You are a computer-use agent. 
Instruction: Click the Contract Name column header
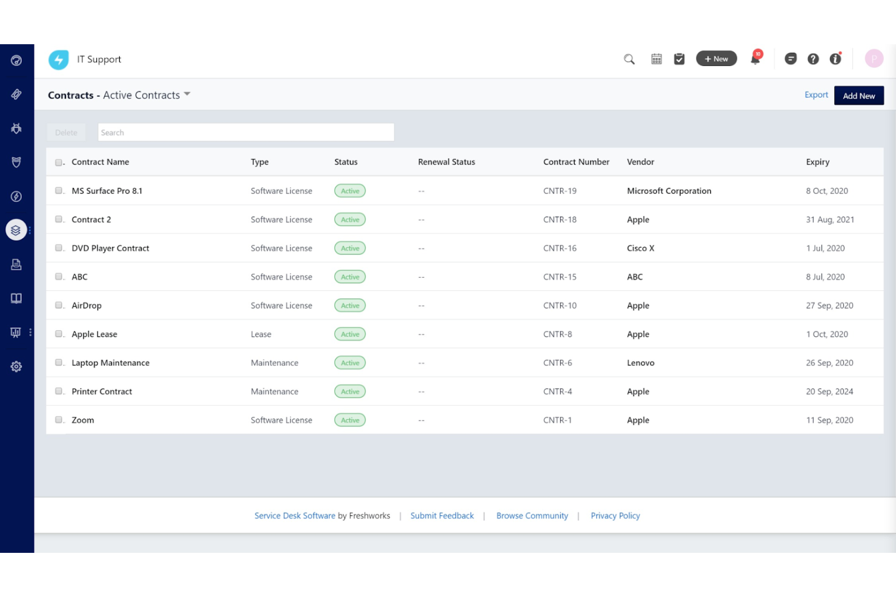100,162
